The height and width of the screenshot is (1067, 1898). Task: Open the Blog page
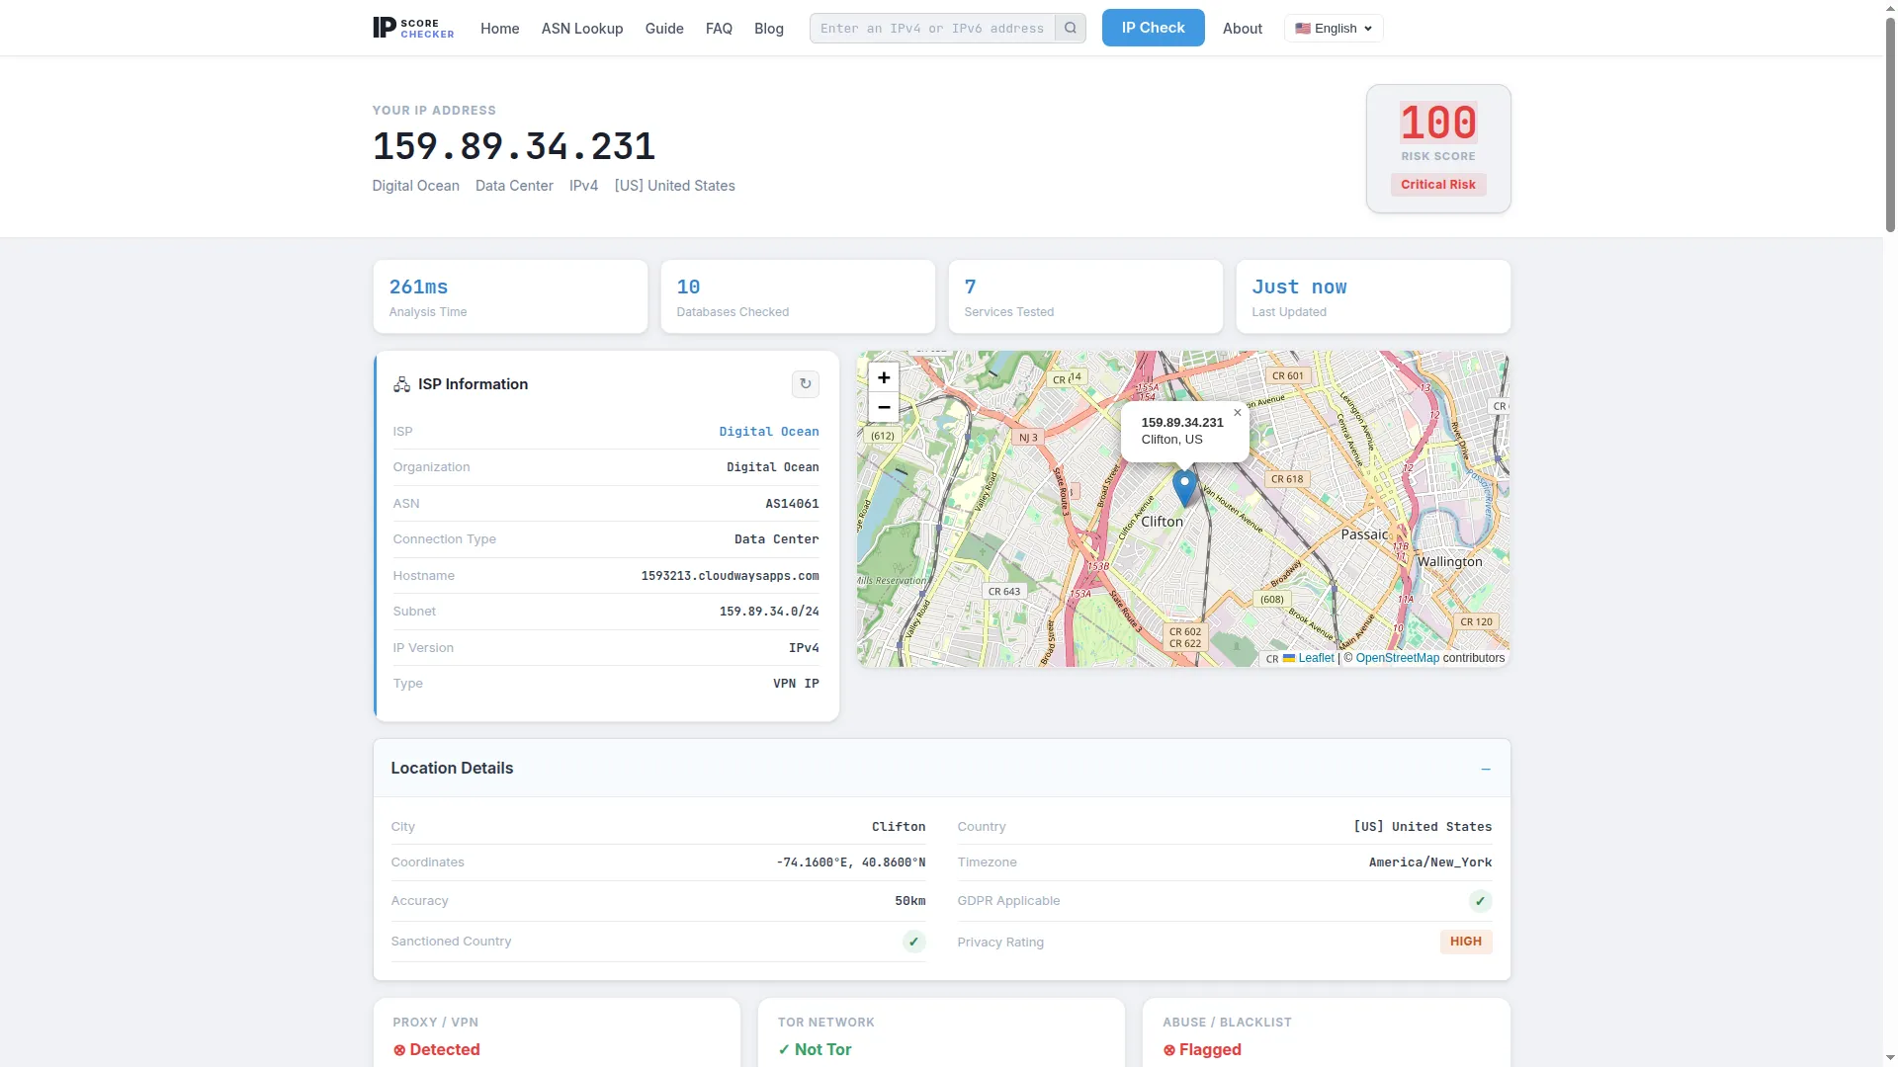[x=769, y=29]
